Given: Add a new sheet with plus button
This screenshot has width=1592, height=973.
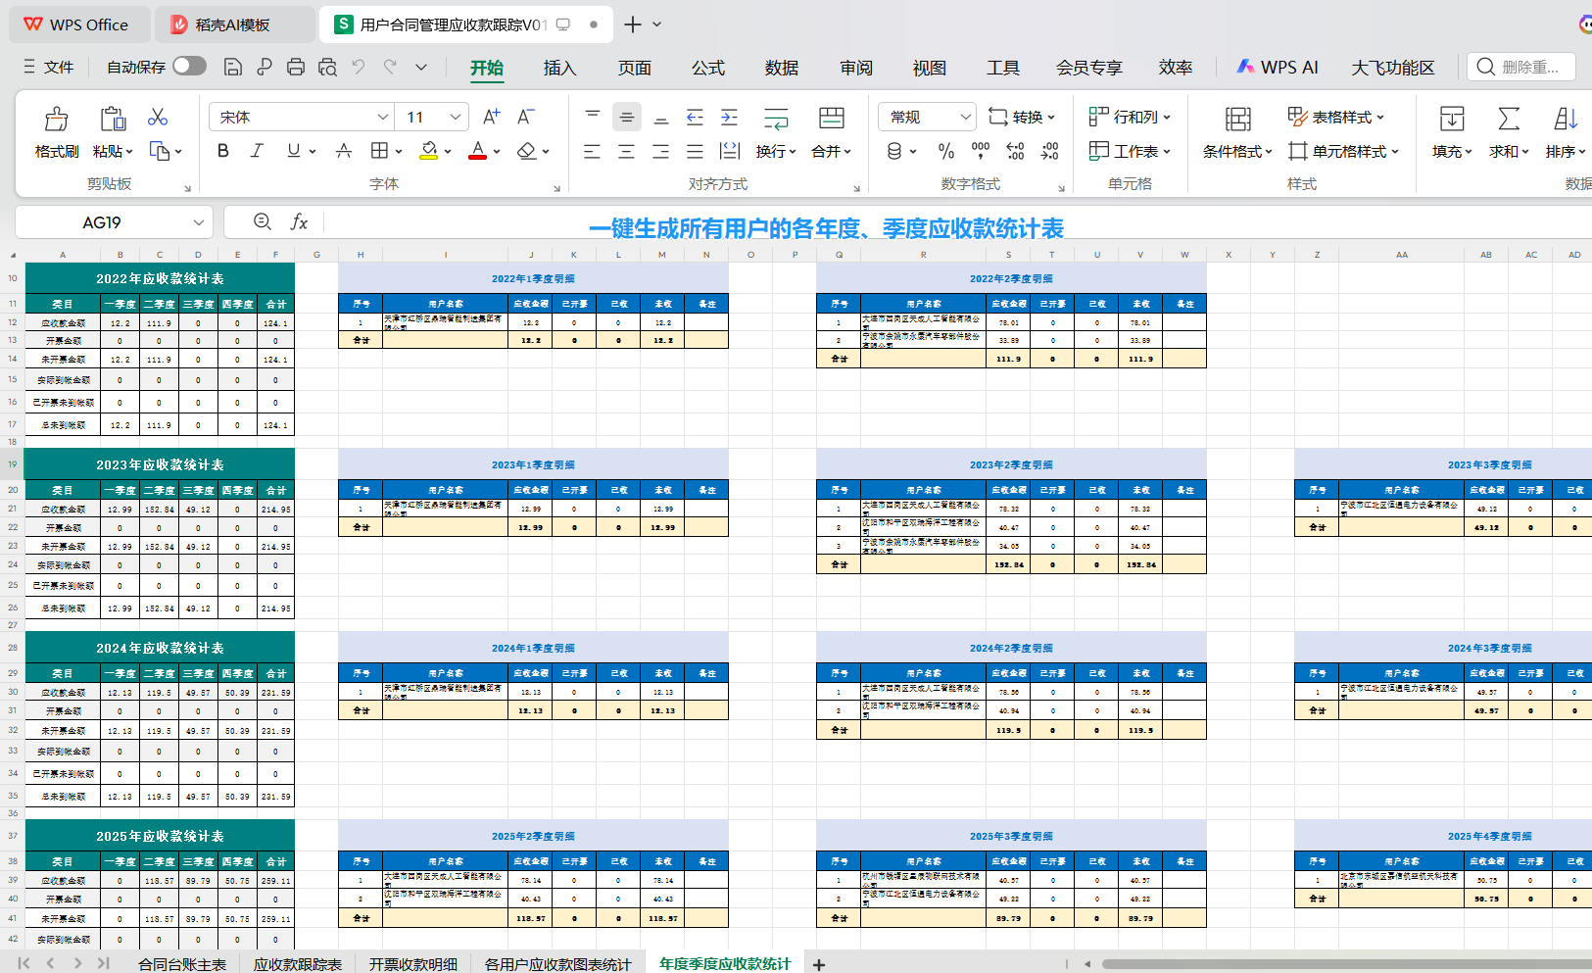Looking at the screenshot, I should click(819, 964).
